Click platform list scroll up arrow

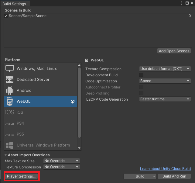click(79, 65)
